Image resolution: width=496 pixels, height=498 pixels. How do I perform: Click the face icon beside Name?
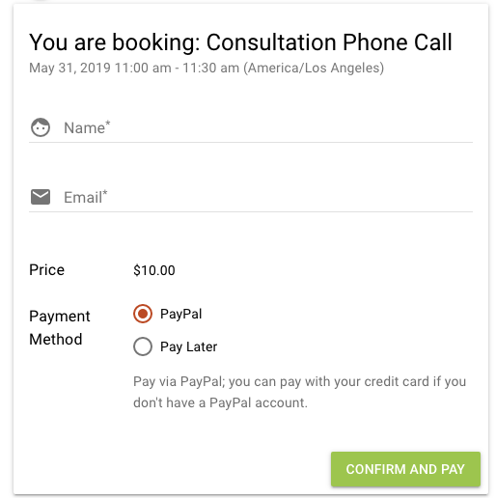[41, 127]
